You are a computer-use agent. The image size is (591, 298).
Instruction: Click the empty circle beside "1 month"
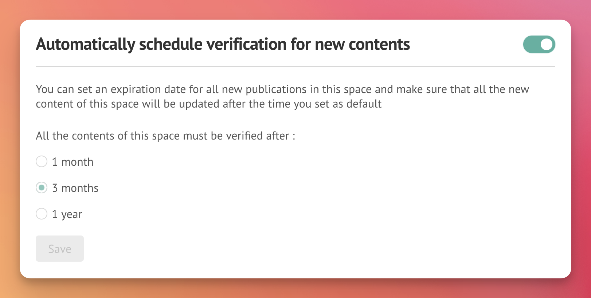click(x=42, y=161)
